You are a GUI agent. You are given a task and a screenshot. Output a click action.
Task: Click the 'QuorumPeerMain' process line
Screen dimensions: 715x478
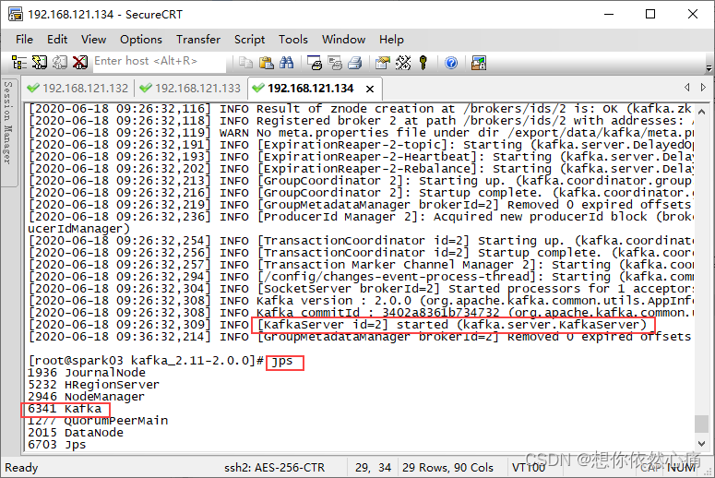98,421
